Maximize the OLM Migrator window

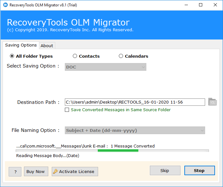tap(201, 5)
